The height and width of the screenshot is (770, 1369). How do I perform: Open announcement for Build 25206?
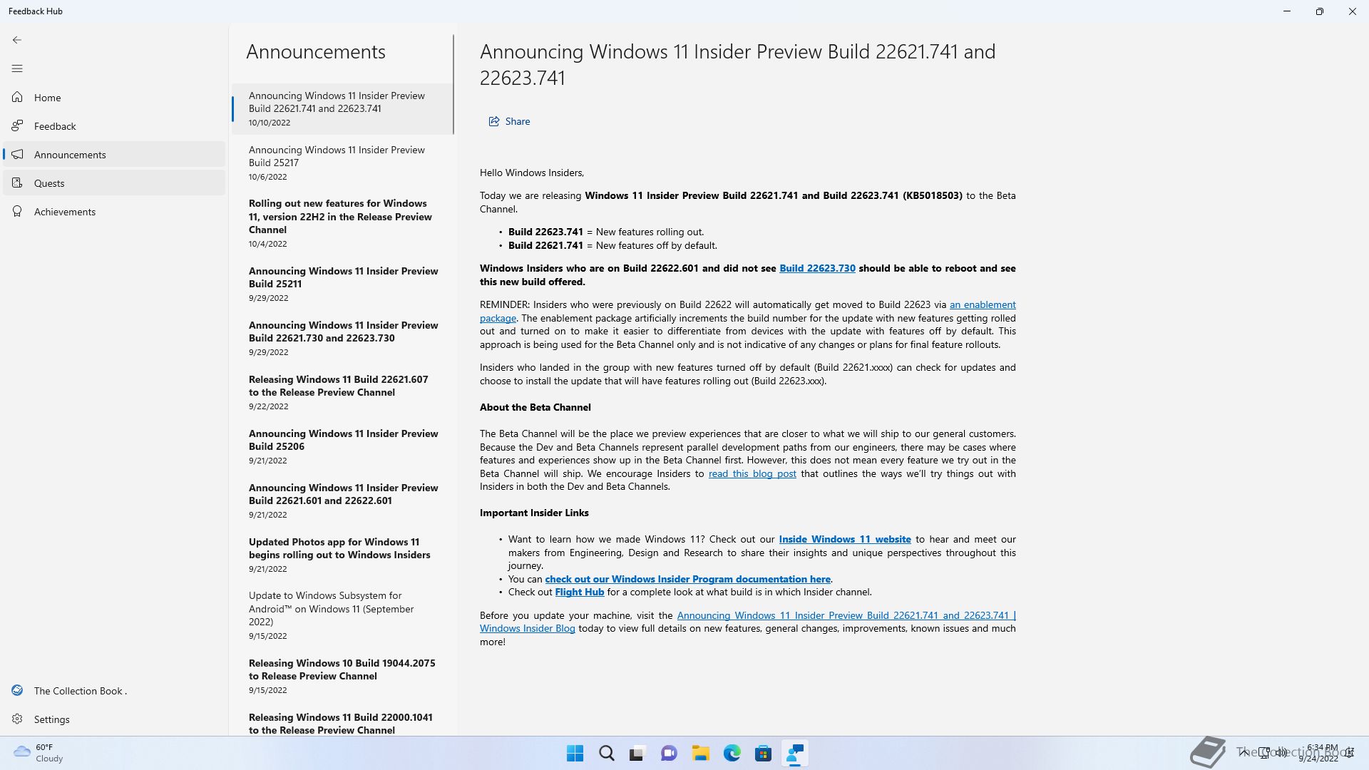click(342, 446)
